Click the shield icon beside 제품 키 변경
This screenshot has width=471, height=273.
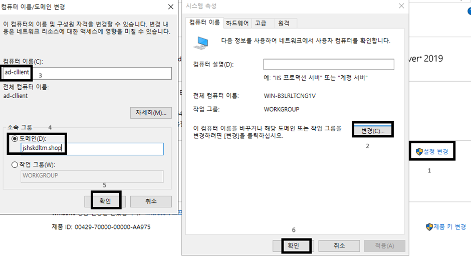tap(429, 227)
